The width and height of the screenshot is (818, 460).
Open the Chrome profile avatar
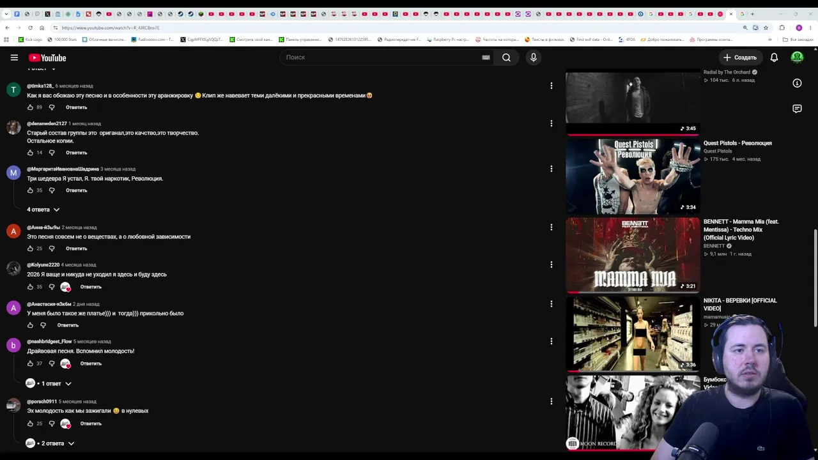pos(799,27)
